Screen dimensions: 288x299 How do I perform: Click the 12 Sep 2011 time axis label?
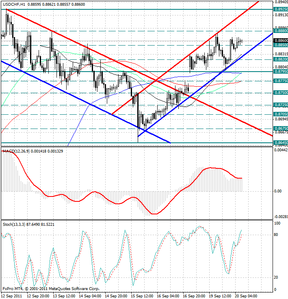click(x=12, y=296)
